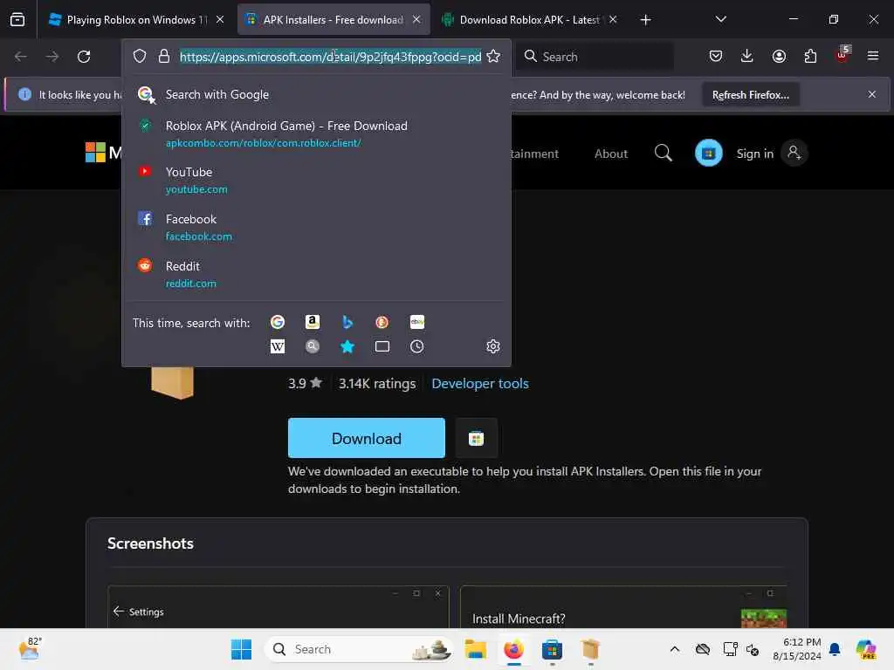Click the Firefox search box
The image size is (894, 670).
point(595,57)
